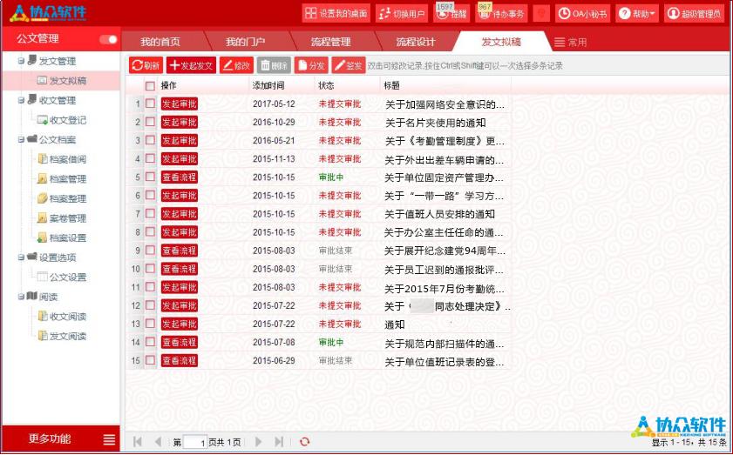Switch to the 我的首页 tab
733x455 pixels.
pyautogui.click(x=160, y=42)
